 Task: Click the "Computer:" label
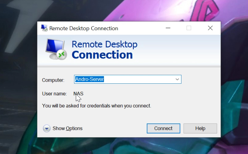tap(53, 80)
